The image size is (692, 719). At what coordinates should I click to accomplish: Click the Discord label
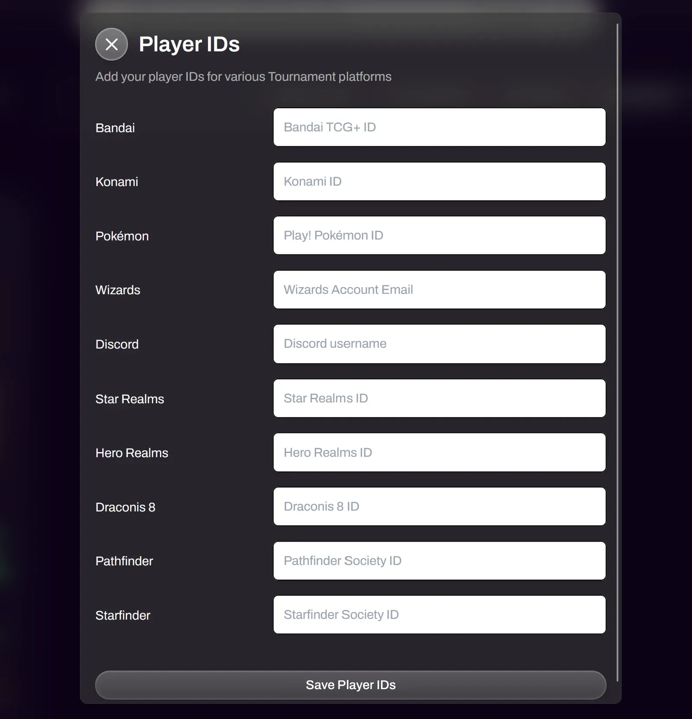(117, 344)
